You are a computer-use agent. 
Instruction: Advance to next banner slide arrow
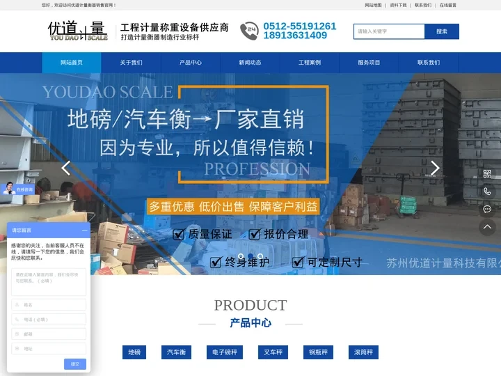435,168
